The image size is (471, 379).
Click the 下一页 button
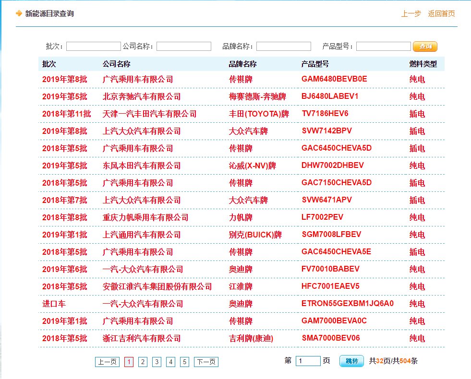(206, 362)
